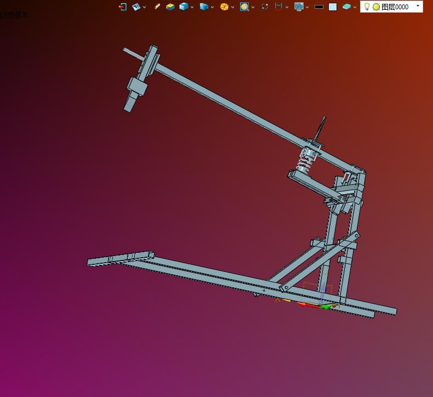Click the blue Z-axis arrow of triad
This screenshot has width=433, height=397.
pyautogui.click(x=323, y=293)
